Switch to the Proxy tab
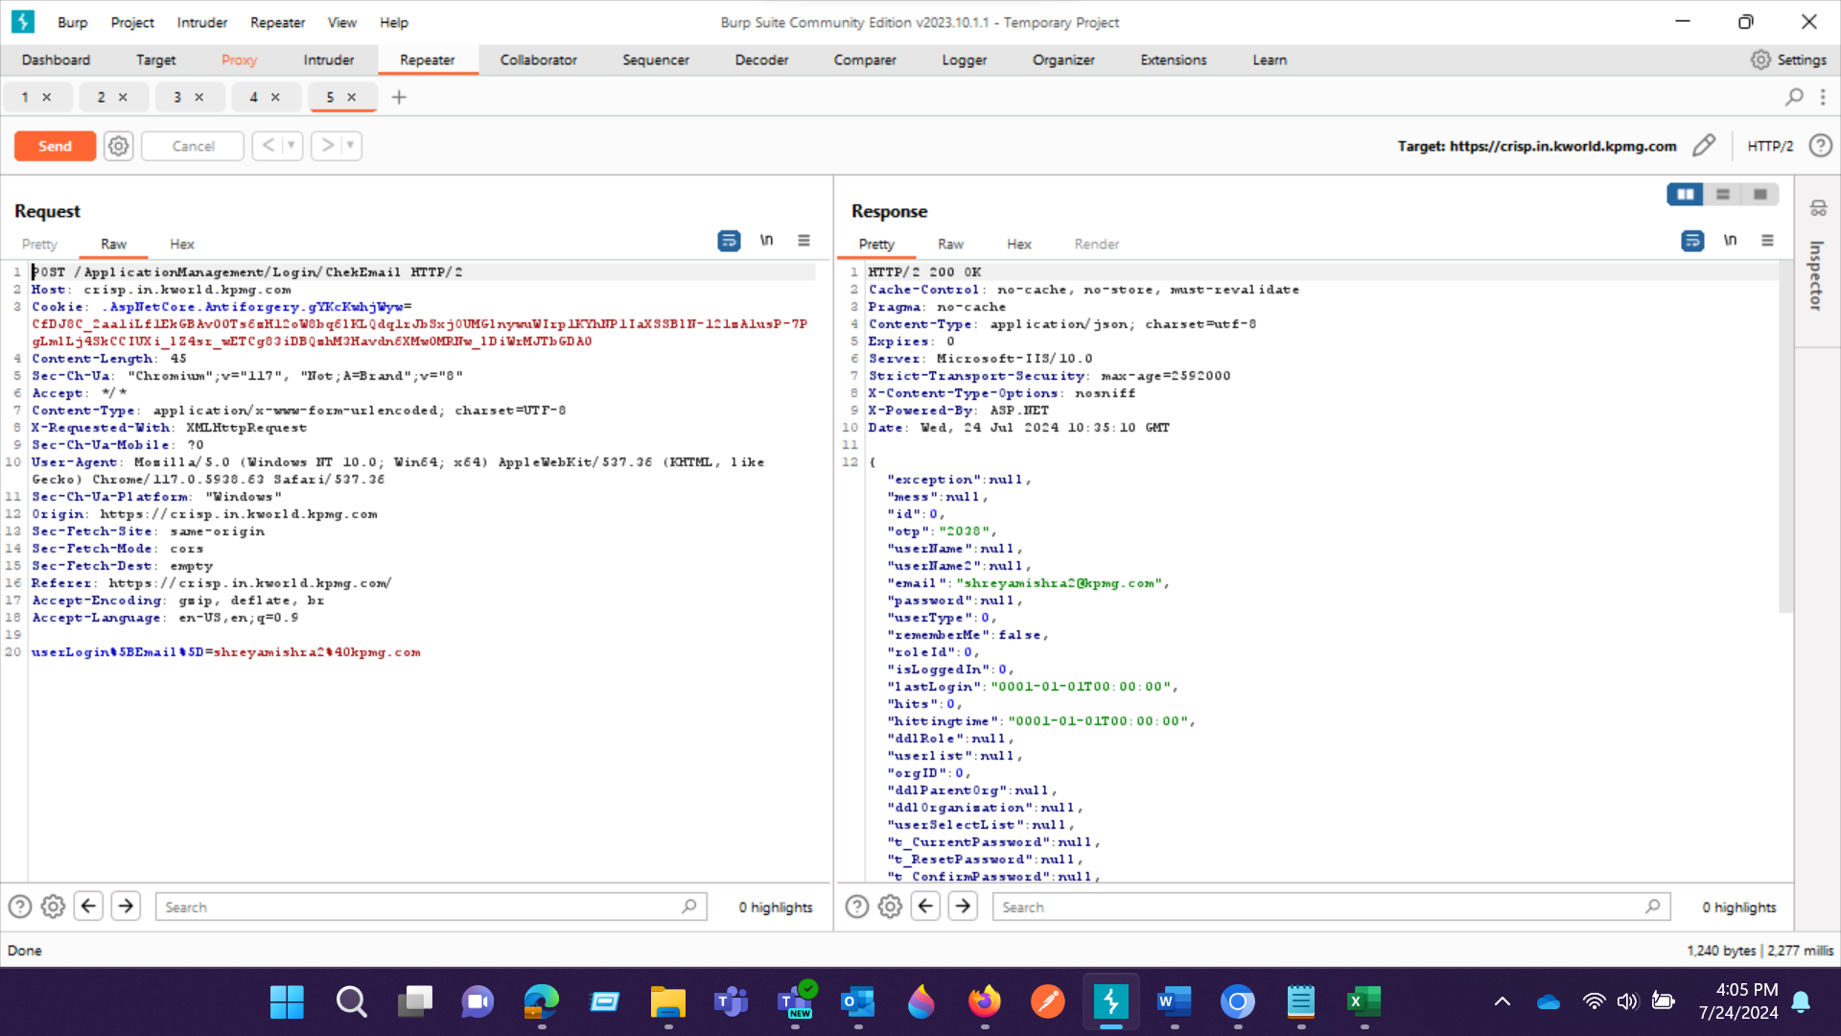Image resolution: width=1841 pixels, height=1036 pixels. pos(239,59)
